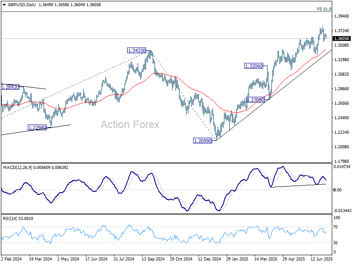
Task: Select the RSI(14) indicator label
Action: [x=11, y=218]
